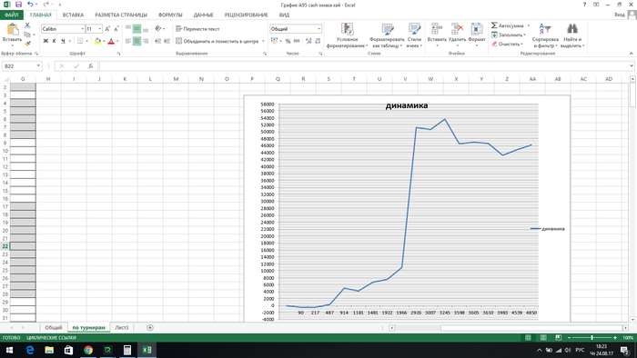This screenshot has height=358, width=637.
Task: Toggle italic (К) formatting
Action: click(x=54, y=41)
